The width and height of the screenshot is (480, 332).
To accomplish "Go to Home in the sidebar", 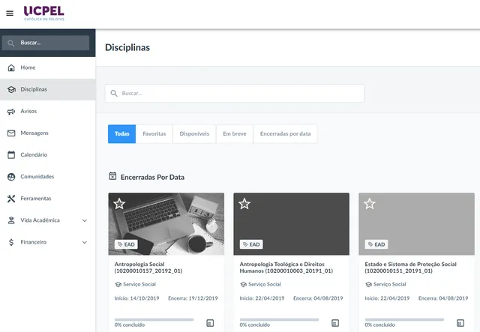I will [x=48, y=67].
